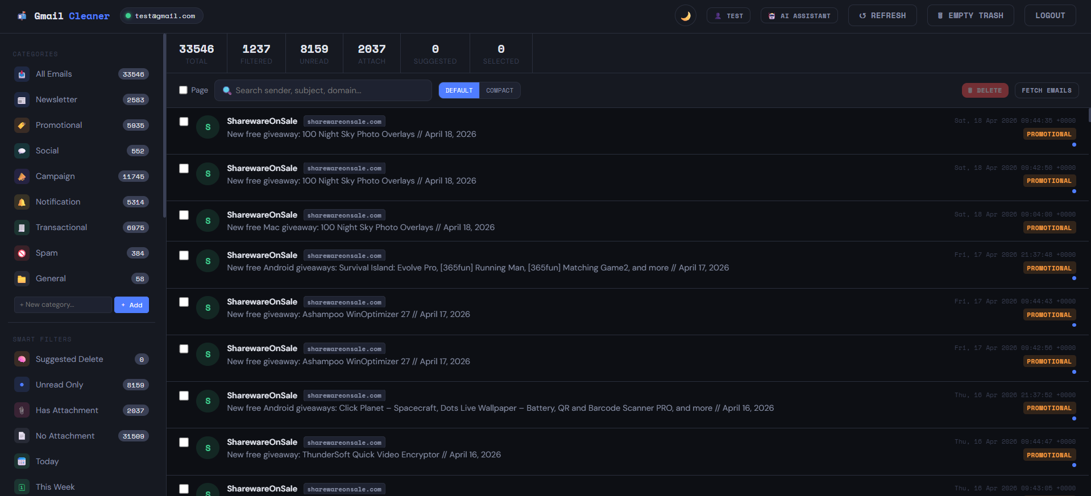Focus the New category input
The width and height of the screenshot is (1091, 496).
(x=63, y=305)
